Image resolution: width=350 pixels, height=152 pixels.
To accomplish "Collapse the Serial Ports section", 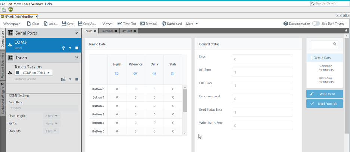I will click(77, 33).
